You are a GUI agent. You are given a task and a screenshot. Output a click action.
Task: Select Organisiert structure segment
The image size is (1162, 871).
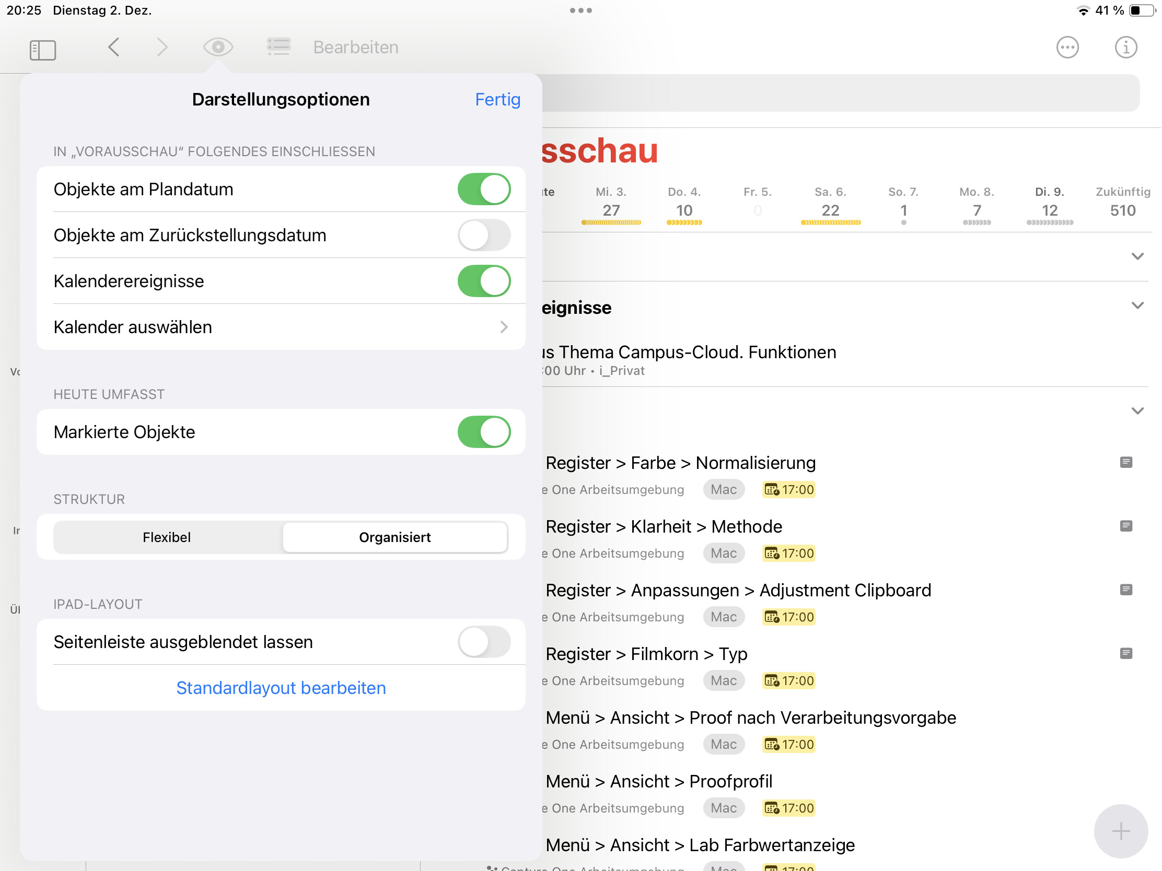(x=394, y=537)
